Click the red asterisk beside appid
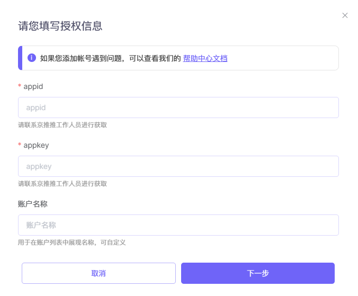 point(20,87)
